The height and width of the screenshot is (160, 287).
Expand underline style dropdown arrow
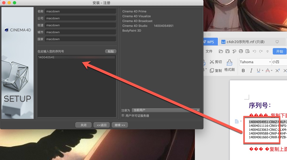tap(262, 71)
